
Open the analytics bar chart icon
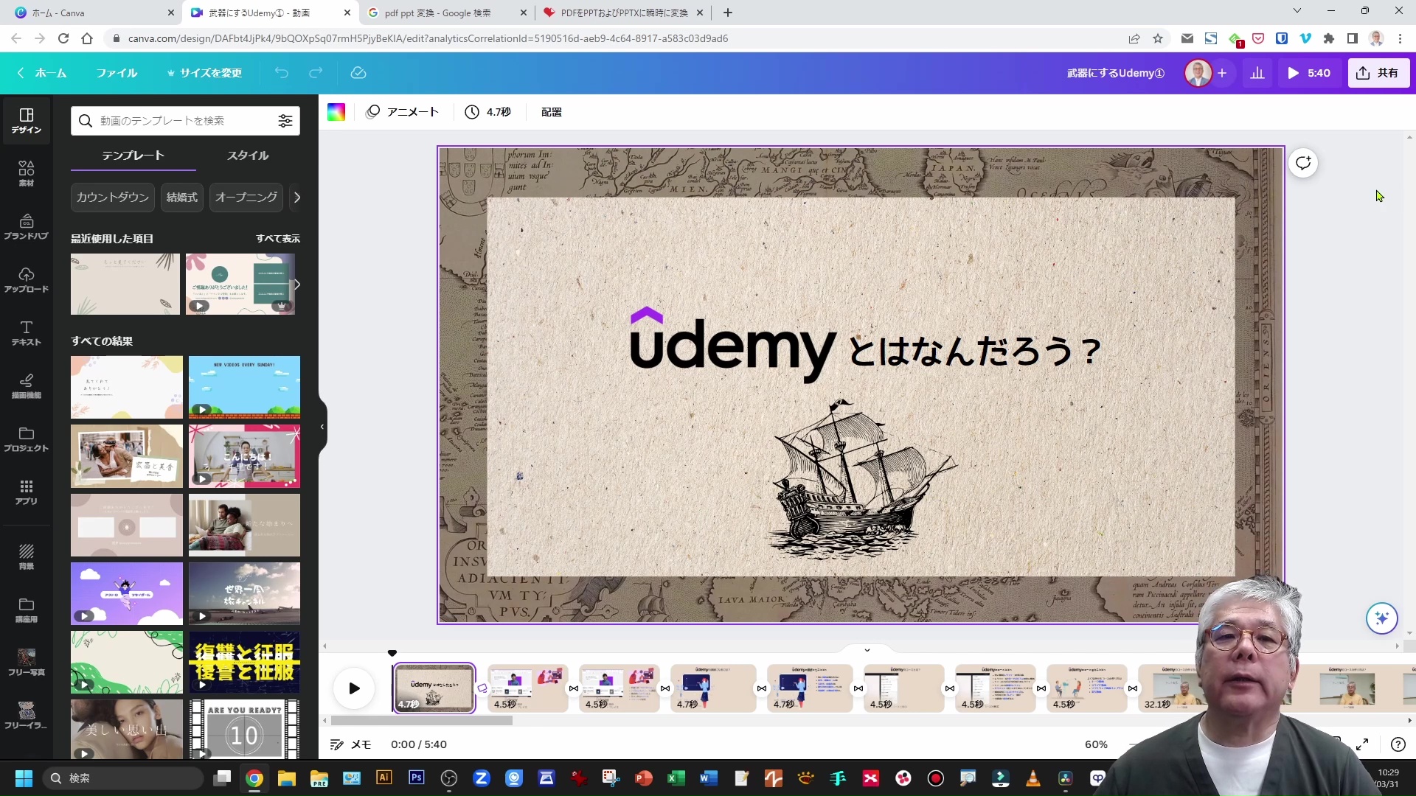(x=1257, y=73)
